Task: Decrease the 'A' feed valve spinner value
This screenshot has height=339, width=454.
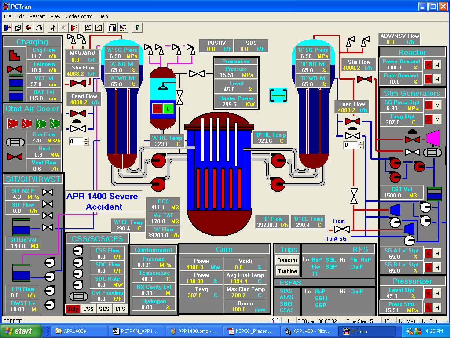Action: pyautogui.click(x=86, y=144)
